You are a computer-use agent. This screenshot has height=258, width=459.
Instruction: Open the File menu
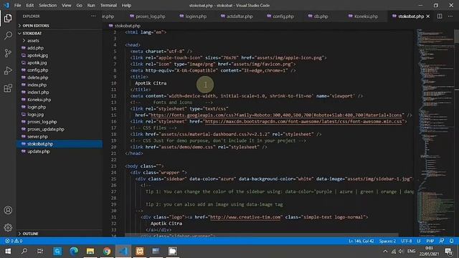pyautogui.click(x=17, y=5)
